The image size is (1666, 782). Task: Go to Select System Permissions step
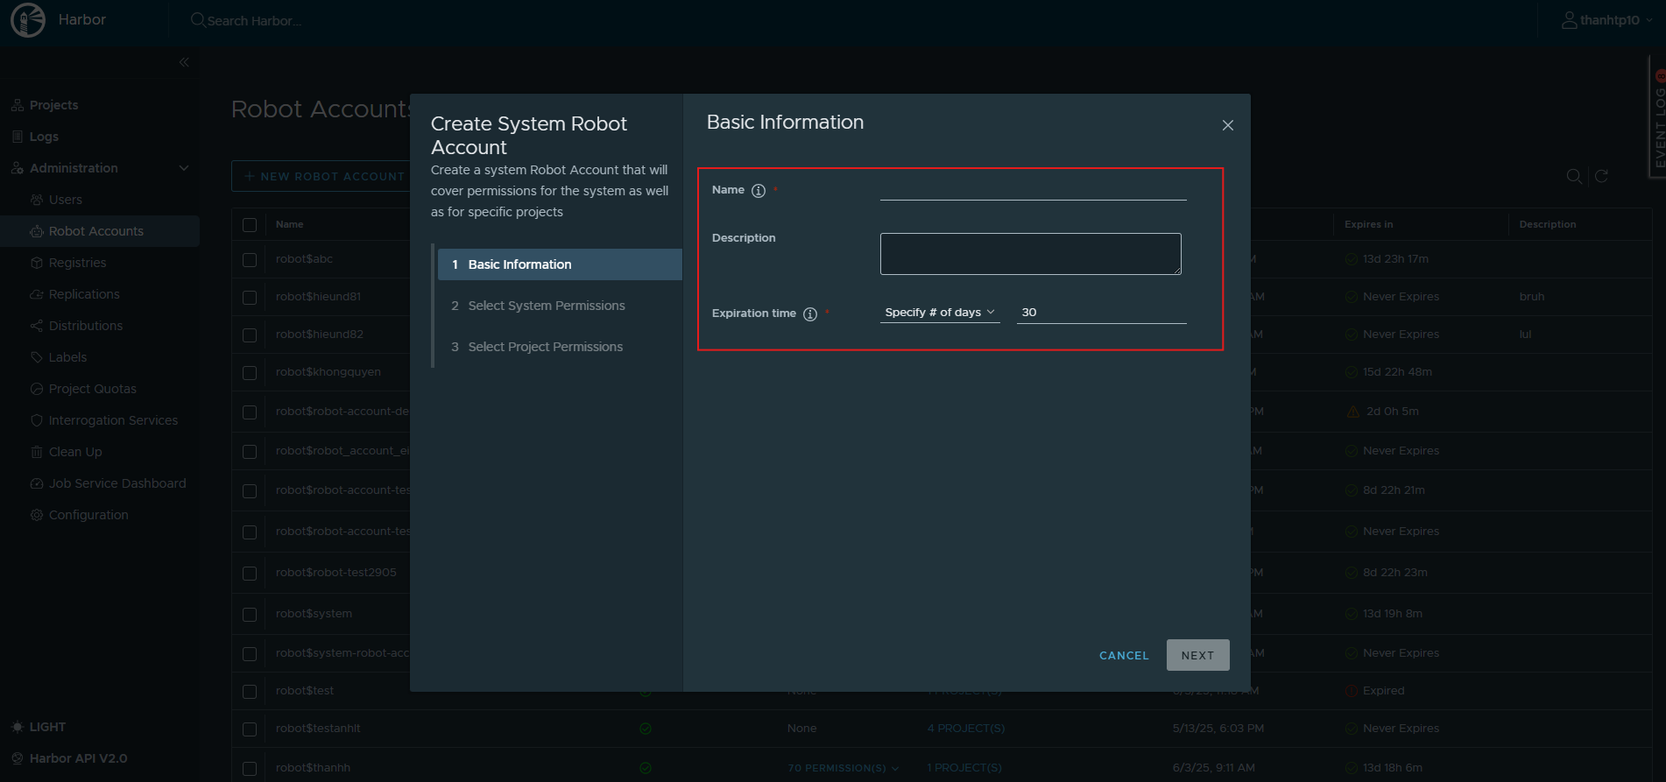click(546, 306)
